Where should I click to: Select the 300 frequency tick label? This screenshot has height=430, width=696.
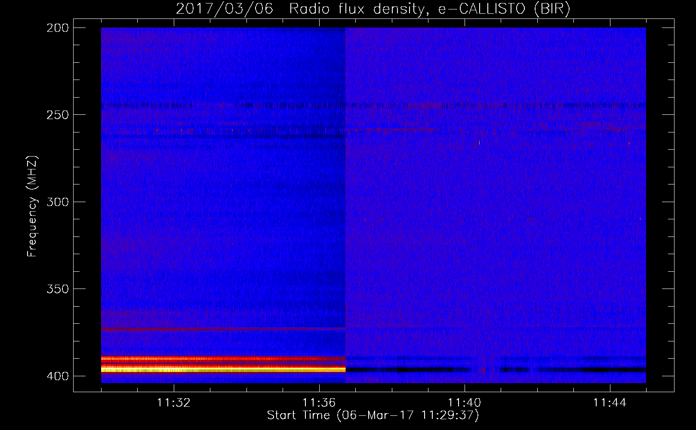pyautogui.click(x=58, y=202)
